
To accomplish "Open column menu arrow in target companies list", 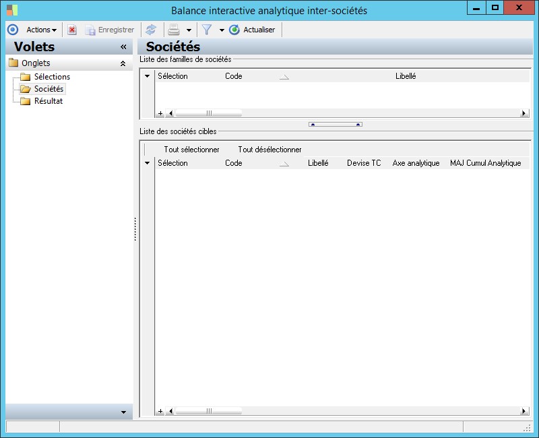I will 147,163.
